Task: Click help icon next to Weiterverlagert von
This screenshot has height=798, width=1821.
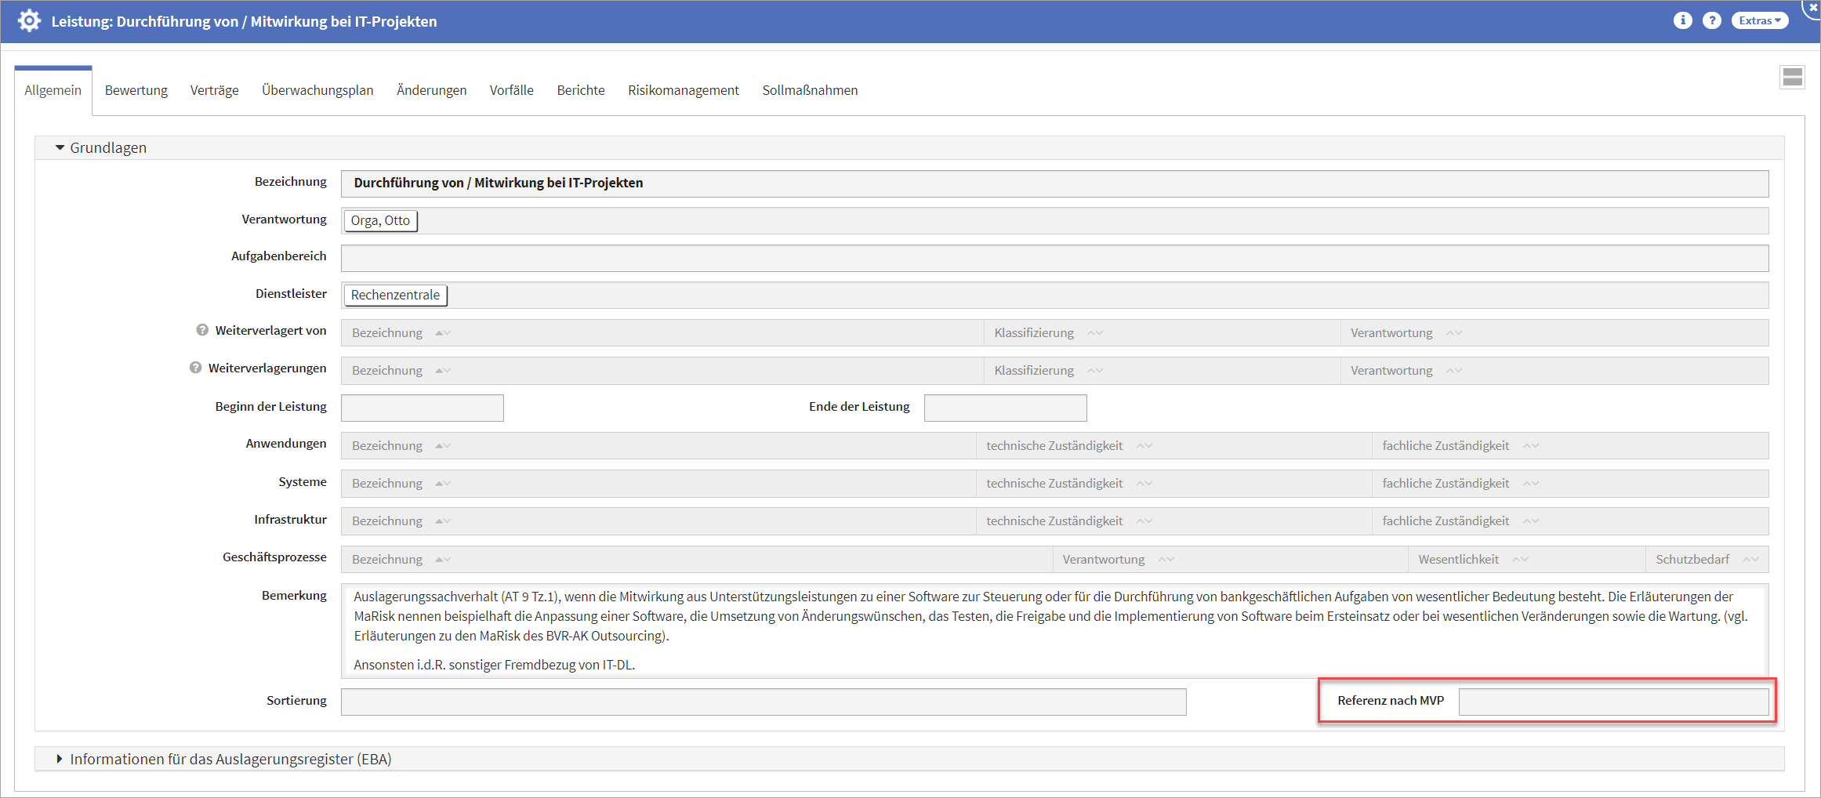Action: click(x=202, y=330)
